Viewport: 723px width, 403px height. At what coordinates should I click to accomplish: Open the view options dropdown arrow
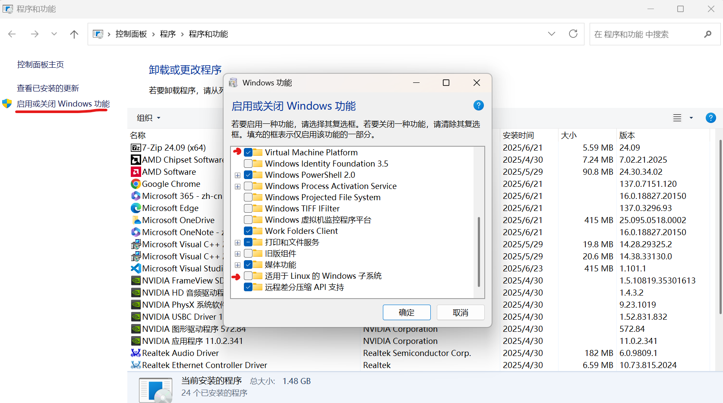pyautogui.click(x=691, y=118)
